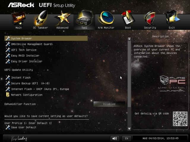This screenshot has width=190, height=142.
Task: Click User Profile 1: [User Default 1] field
Action: click(28, 123)
